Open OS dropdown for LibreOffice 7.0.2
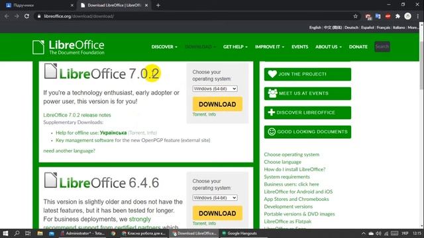Viewport: 424px width, 238px height. (215, 89)
